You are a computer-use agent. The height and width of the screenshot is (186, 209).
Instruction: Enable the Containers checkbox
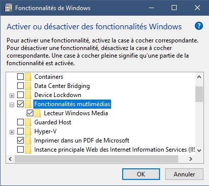tap(20, 77)
